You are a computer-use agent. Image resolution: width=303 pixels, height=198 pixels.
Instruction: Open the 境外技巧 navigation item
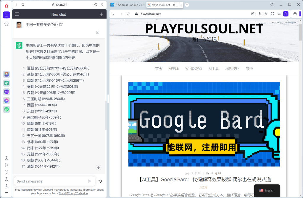[x=232, y=69]
